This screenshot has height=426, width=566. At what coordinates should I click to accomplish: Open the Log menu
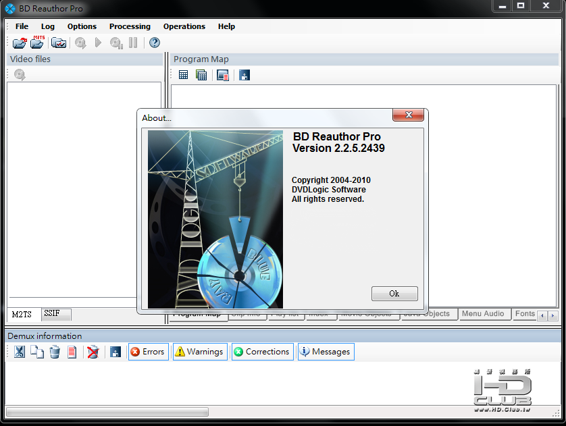tap(48, 26)
